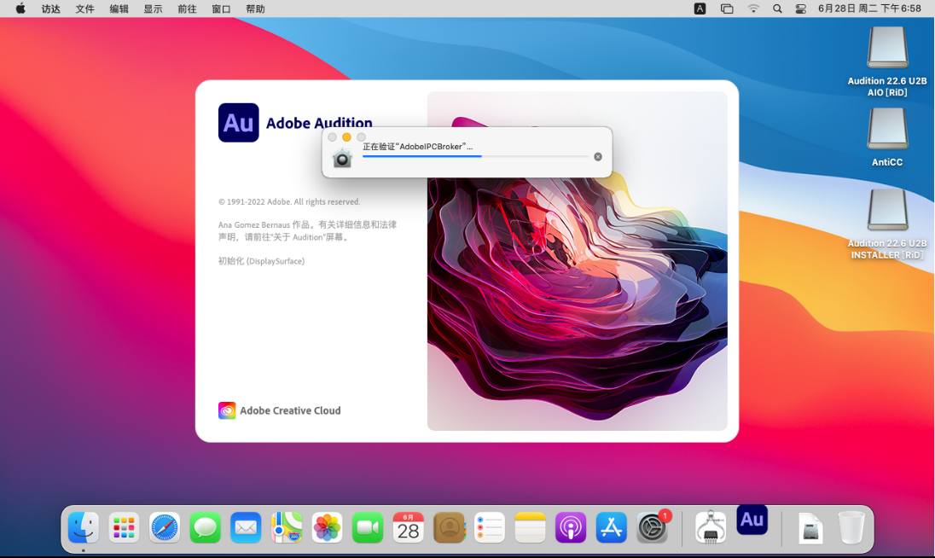Click the Au logo on splash screen

coord(239,123)
